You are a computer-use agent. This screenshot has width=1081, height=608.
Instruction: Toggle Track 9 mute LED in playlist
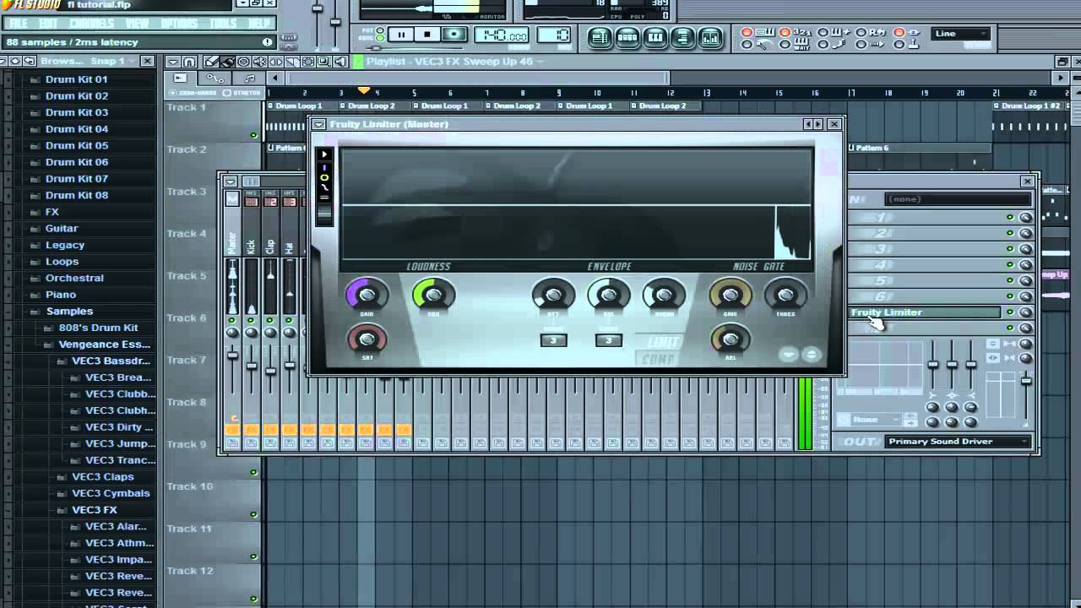pyautogui.click(x=253, y=473)
